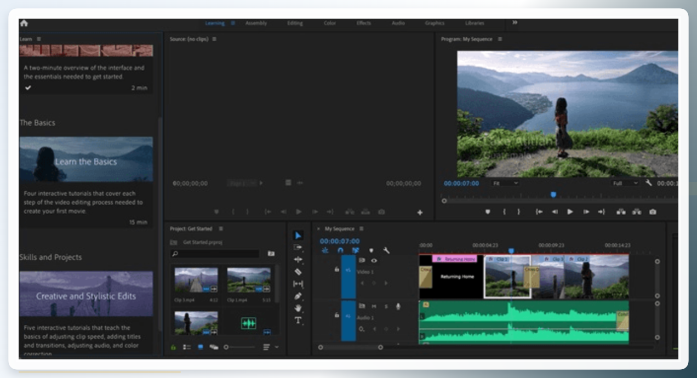The image size is (697, 378).
Task: Pick the Ripple Edit tool
Action: pos(298,260)
